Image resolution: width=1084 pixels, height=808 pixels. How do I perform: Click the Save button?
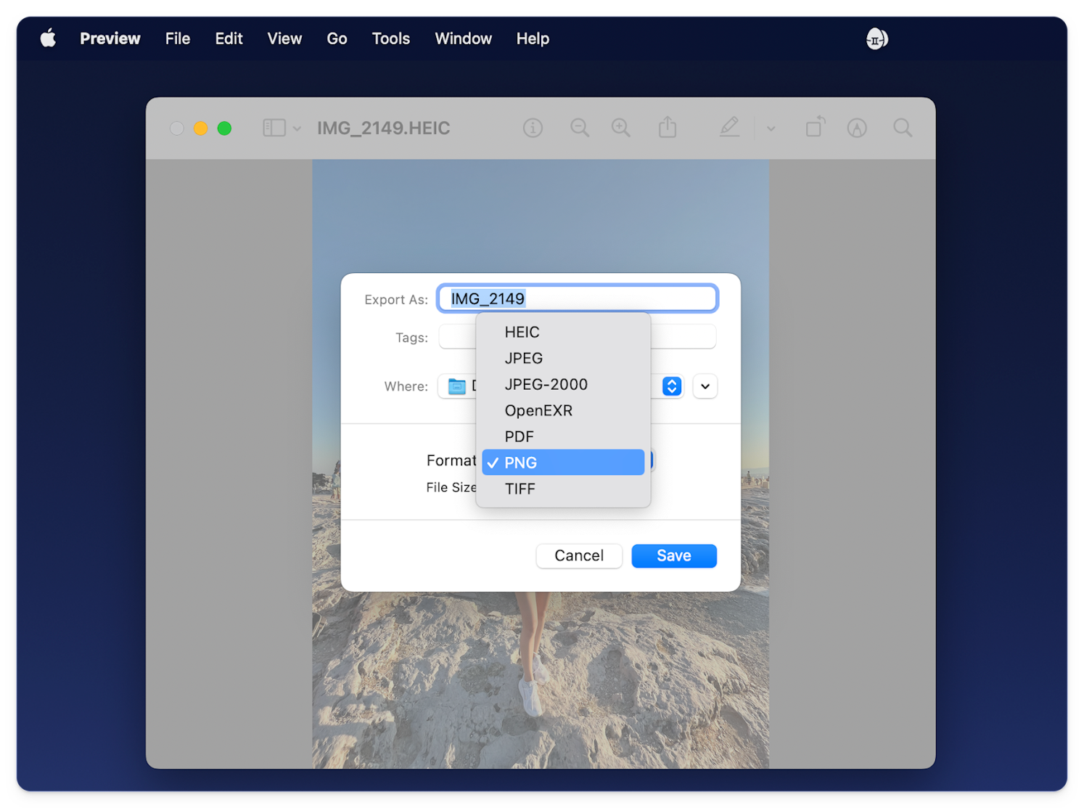(x=673, y=555)
